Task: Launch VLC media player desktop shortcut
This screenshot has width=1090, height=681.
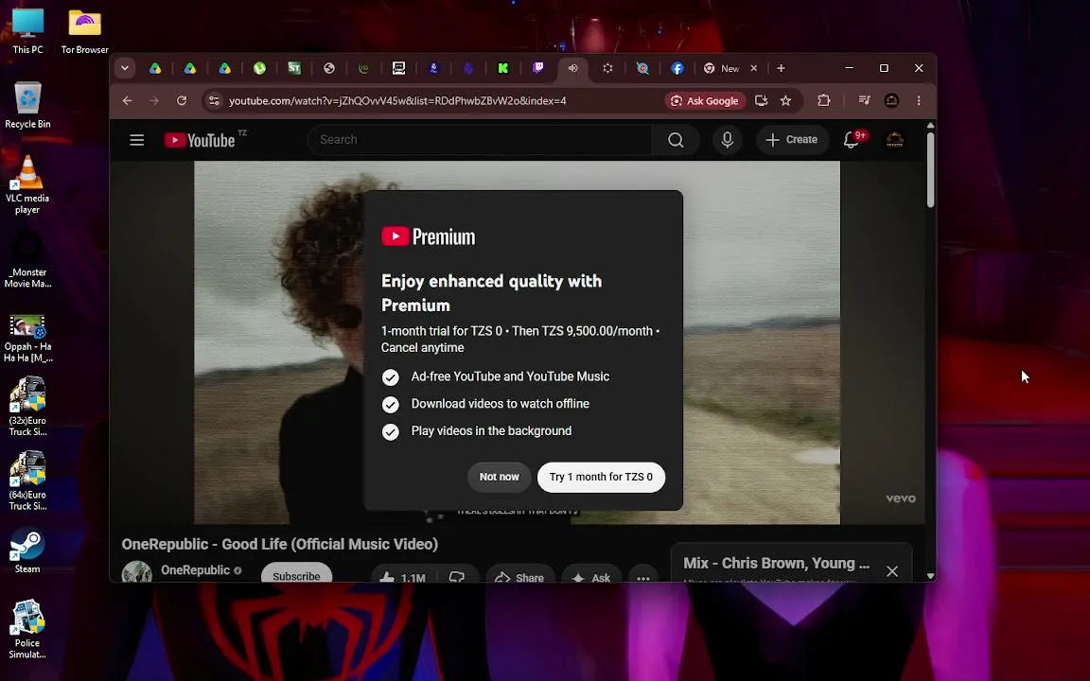Action: [x=27, y=184]
